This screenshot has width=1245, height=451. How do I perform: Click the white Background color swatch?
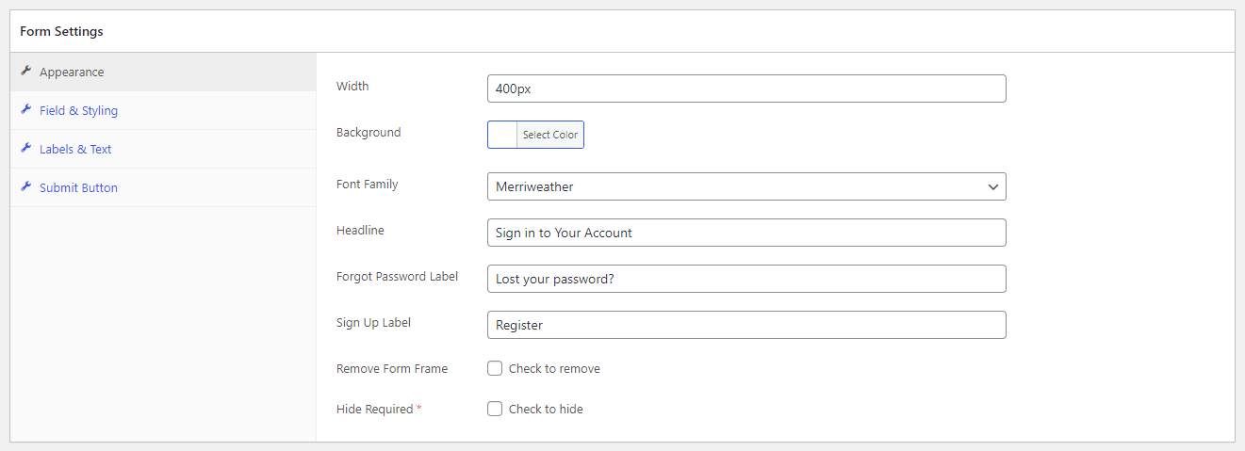click(502, 135)
